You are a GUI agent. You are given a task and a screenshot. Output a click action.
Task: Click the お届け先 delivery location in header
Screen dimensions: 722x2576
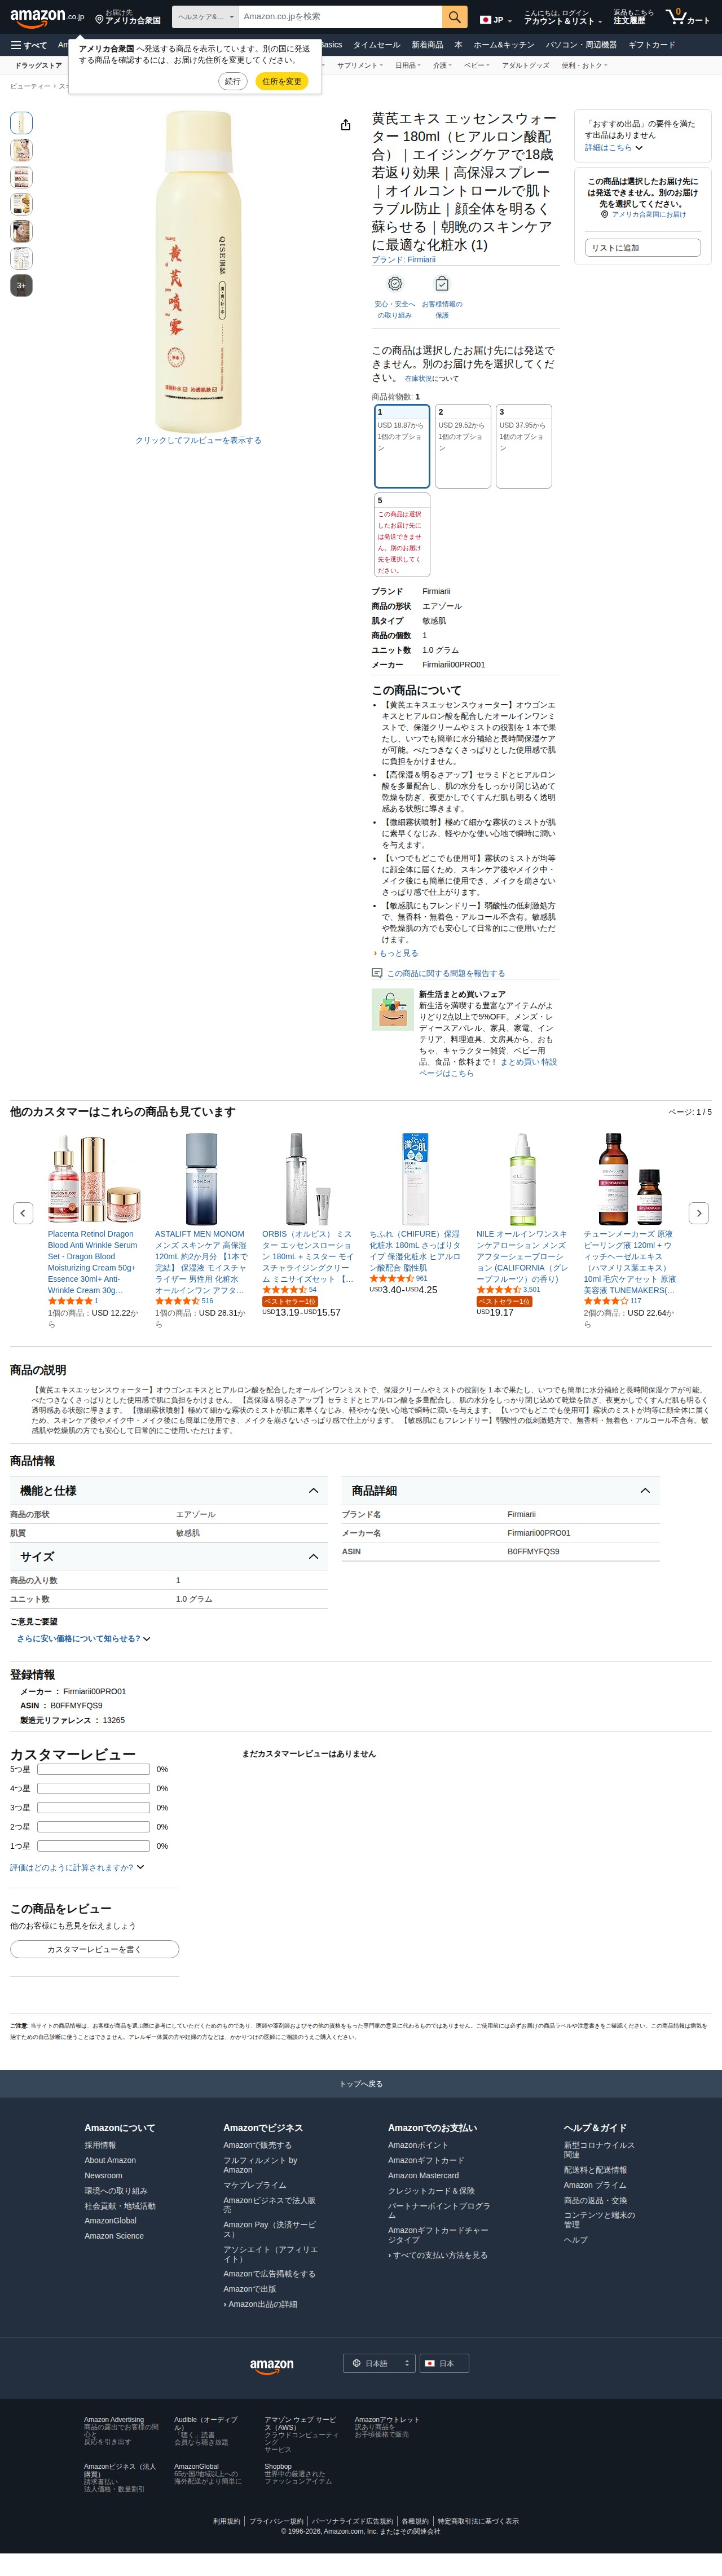pos(128,17)
